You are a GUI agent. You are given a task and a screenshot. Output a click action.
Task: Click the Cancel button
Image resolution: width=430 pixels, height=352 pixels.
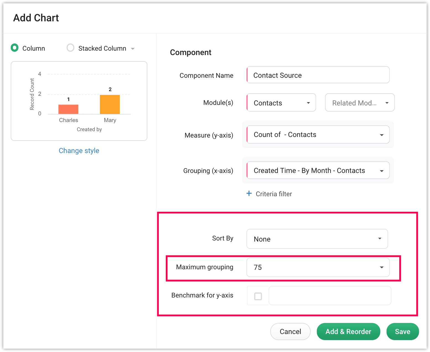point(290,332)
